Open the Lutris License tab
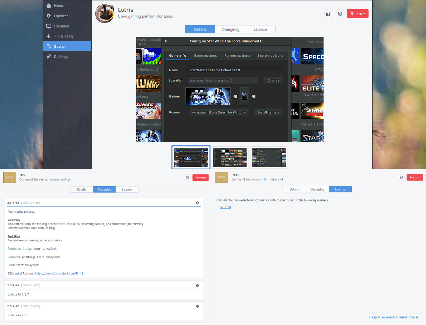Viewport: 426px width, 325px height. pyautogui.click(x=260, y=29)
